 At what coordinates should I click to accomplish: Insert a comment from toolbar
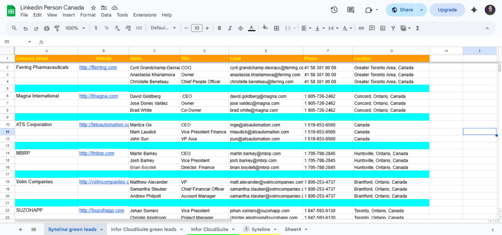[x=372, y=28]
